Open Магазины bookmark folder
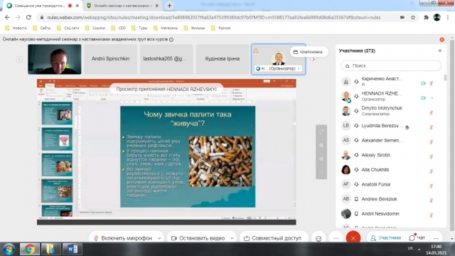 click(166, 28)
